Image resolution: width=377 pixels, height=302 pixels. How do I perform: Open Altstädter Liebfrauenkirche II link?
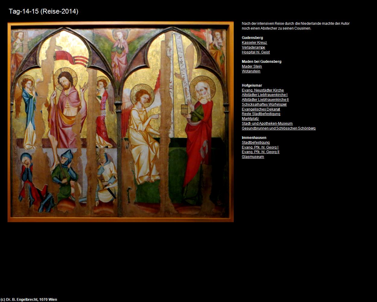coord(265,100)
